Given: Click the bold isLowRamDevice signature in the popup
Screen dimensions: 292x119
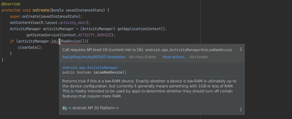Looking at the screenshot, I should (x=108, y=72).
